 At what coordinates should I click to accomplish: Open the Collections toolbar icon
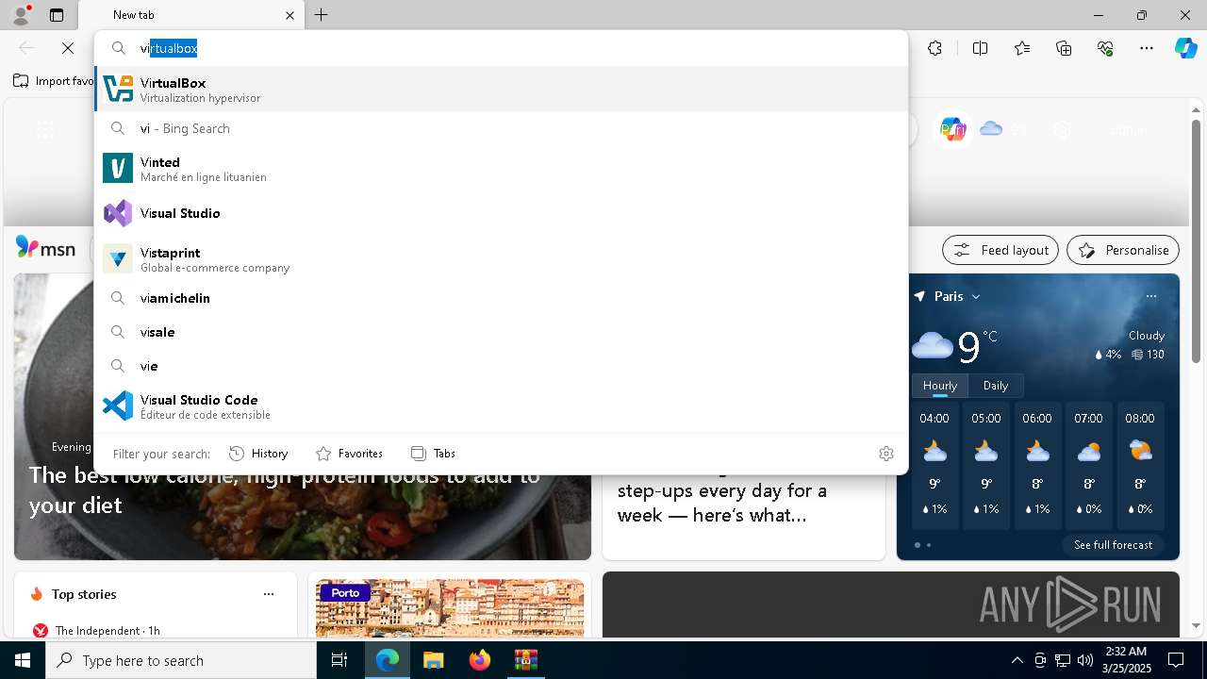tap(1064, 48)
